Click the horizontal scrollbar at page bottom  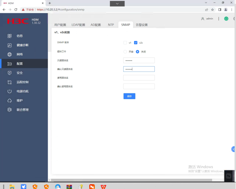(x=131, y=180)
